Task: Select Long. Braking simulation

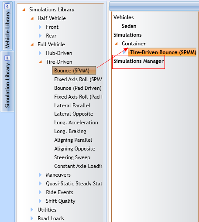Action: pyautogui.click(x=70, y=131)
